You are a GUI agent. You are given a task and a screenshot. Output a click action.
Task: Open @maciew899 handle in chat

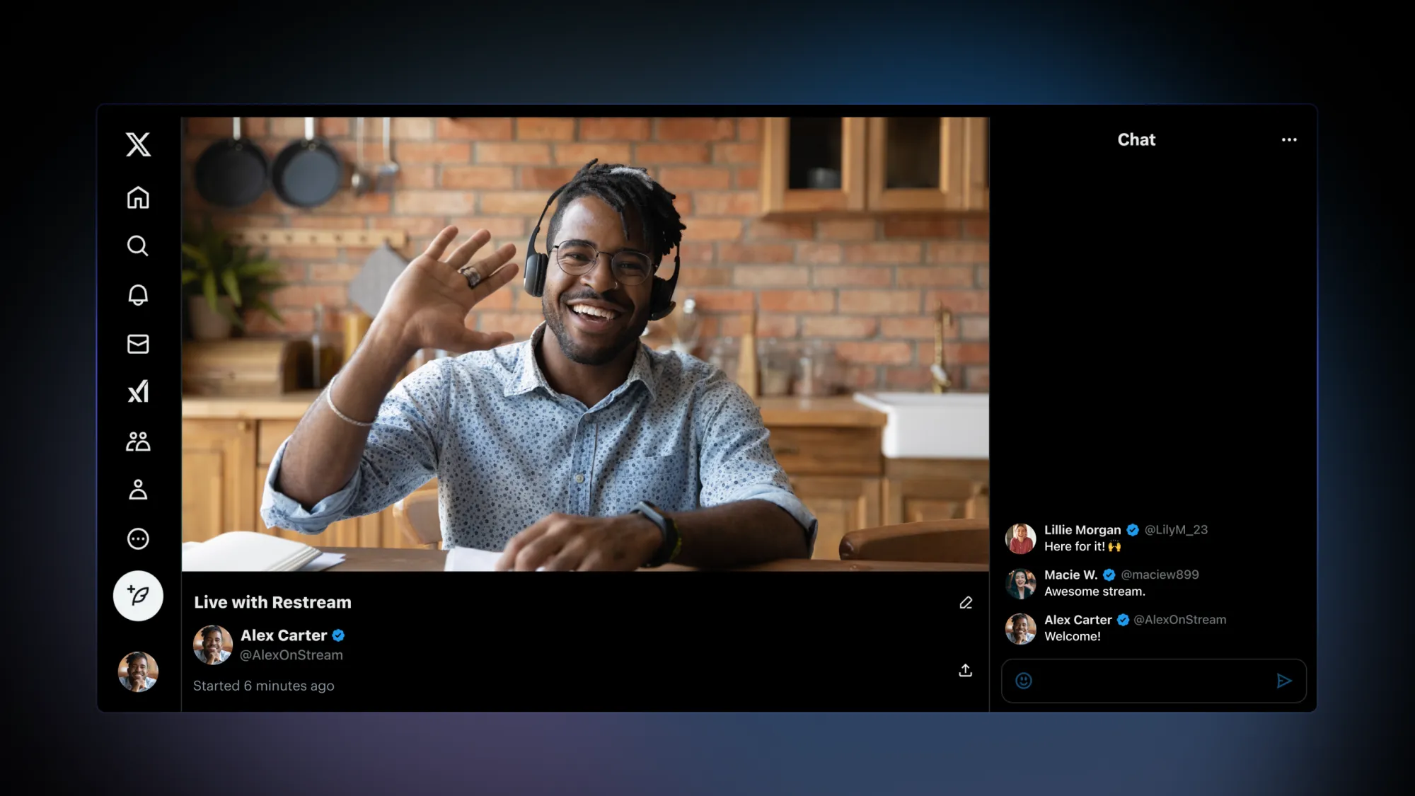pyautogui.click(x=1160, y=575)
